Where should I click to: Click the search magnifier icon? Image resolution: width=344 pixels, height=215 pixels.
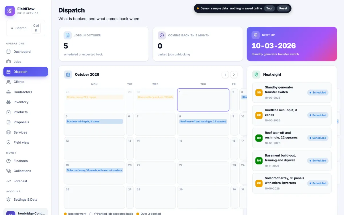coord(12,28)
